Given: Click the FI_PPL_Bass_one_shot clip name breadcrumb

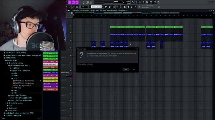Looking at the screenshot, I should 108,10.
